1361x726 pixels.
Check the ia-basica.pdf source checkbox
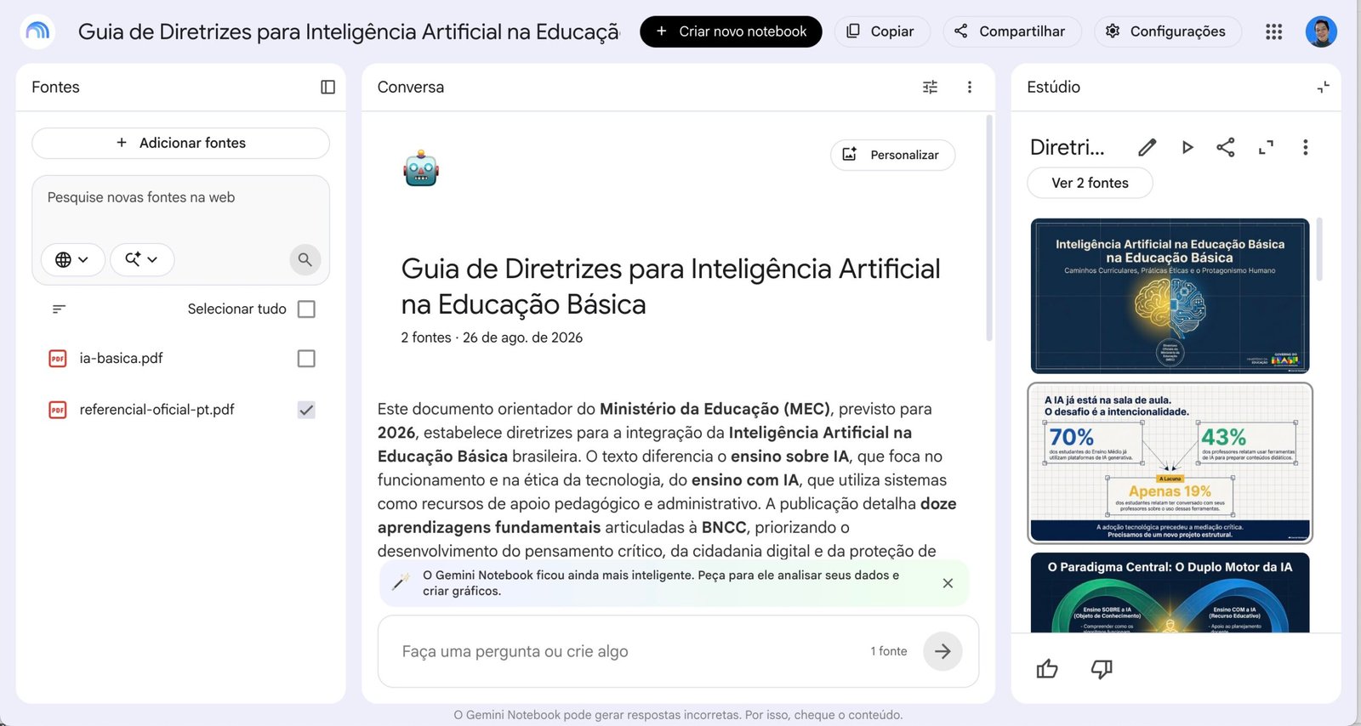pos(306,359)
